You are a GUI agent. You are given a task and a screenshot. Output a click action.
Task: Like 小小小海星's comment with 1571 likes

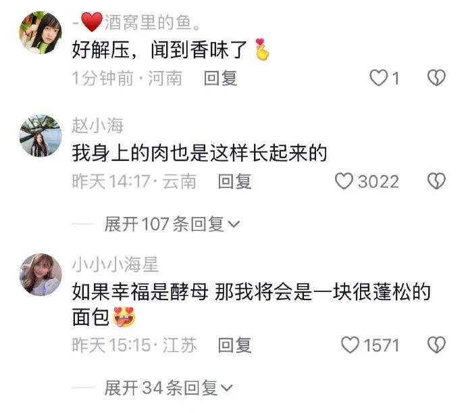[350, 345]
